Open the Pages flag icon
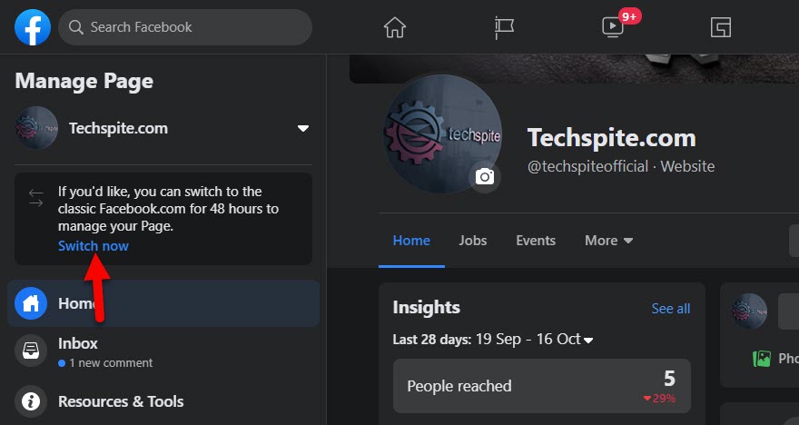This screenshot has width=799, height=425. [x=504, y=27]
